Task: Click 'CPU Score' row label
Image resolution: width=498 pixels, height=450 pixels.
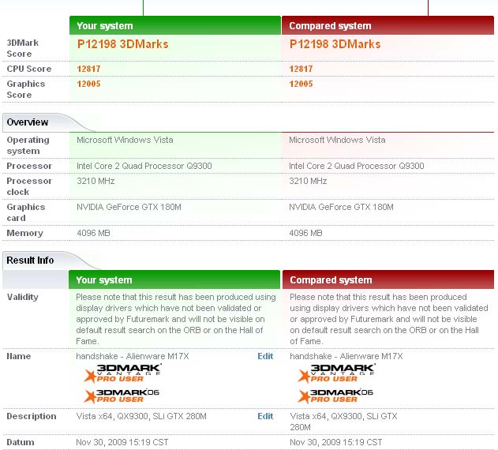Action: (29, 69)
